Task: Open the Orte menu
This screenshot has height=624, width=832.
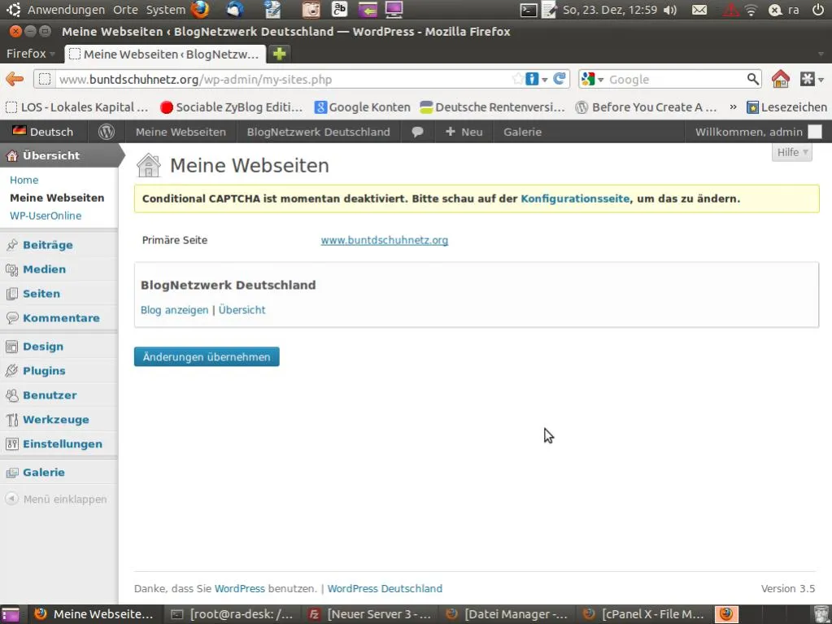Action: coord(126,10)
